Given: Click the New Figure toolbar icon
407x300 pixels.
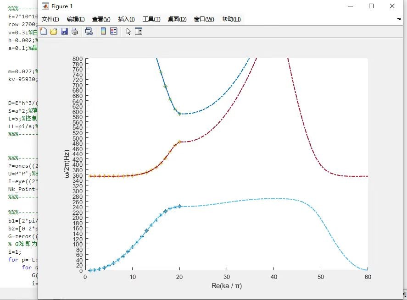Looking at the screenshot, I should (43, 31).
